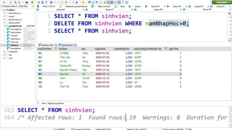
Task: Close the Query #9 tab
Action: tap(230, 10)
